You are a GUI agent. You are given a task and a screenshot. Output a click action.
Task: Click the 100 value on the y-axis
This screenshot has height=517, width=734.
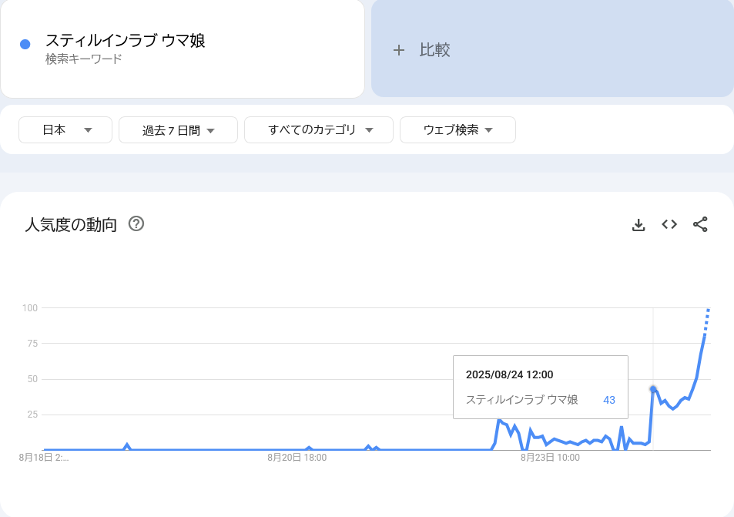coord(30,308)
